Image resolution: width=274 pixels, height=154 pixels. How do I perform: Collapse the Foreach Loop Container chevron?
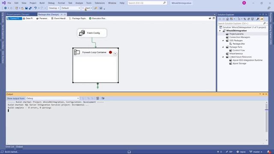(x=115, y=54)
